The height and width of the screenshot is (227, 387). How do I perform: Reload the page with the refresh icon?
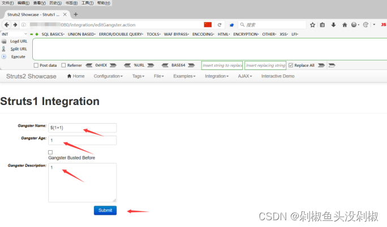220,25
